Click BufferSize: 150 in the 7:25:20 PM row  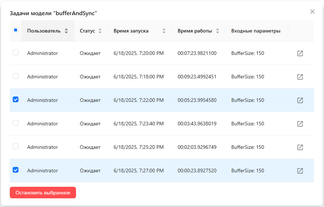click(x=248, y=147)
